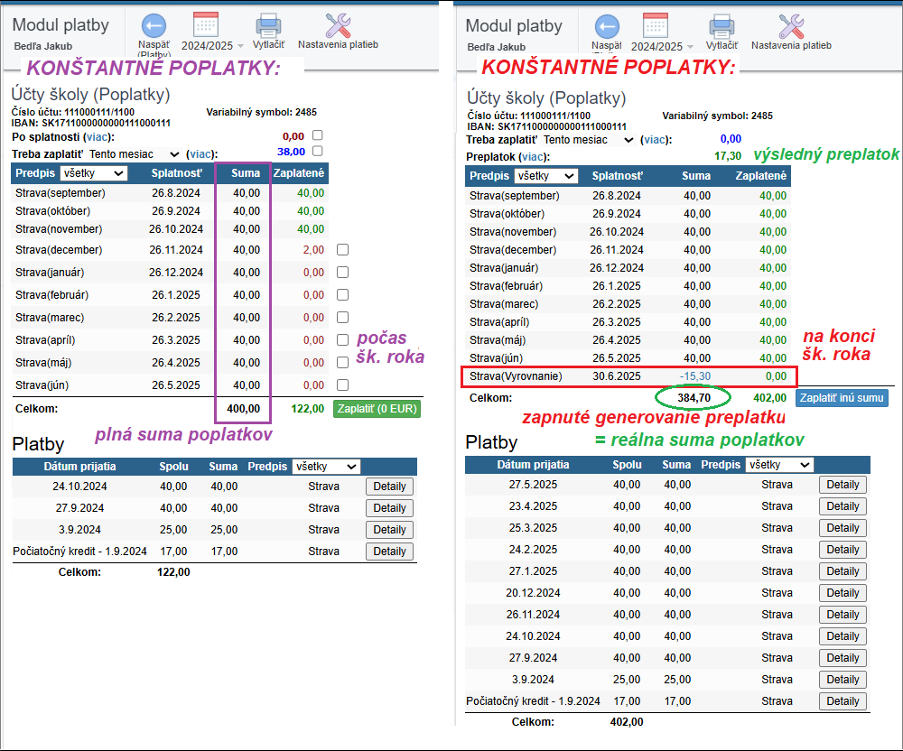Image resolution: width=903 pixels, height=751 pixels.
Task: Click the Vytlačiť printer icon in right panel
Action: click(721, 26)
